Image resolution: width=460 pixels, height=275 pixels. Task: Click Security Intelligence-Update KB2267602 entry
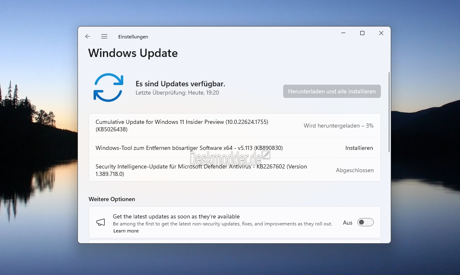(x=201, y=170)
